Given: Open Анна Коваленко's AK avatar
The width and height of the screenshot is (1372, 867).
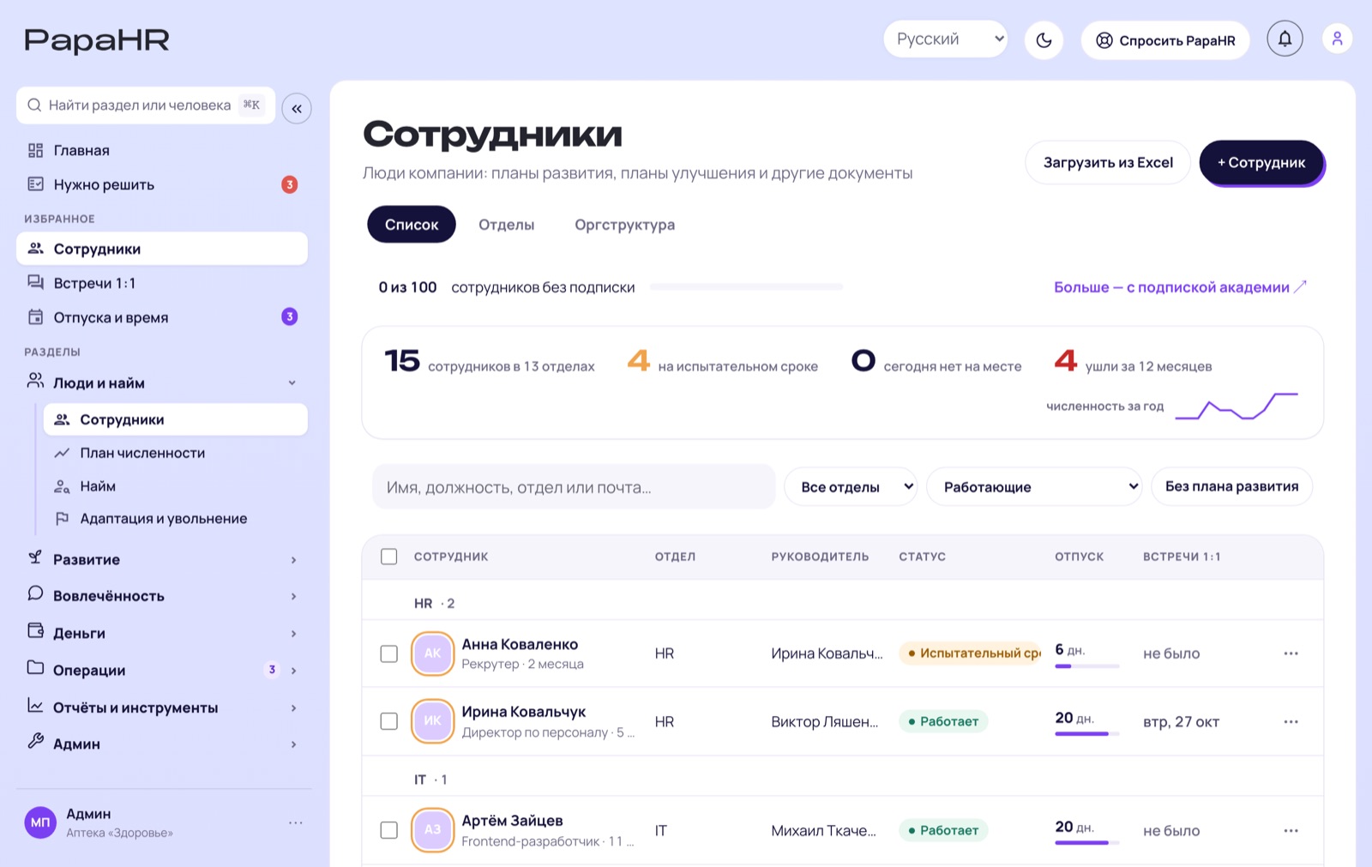Looking at the screenshot, I should pyautogui.click(x=432, y=653).
